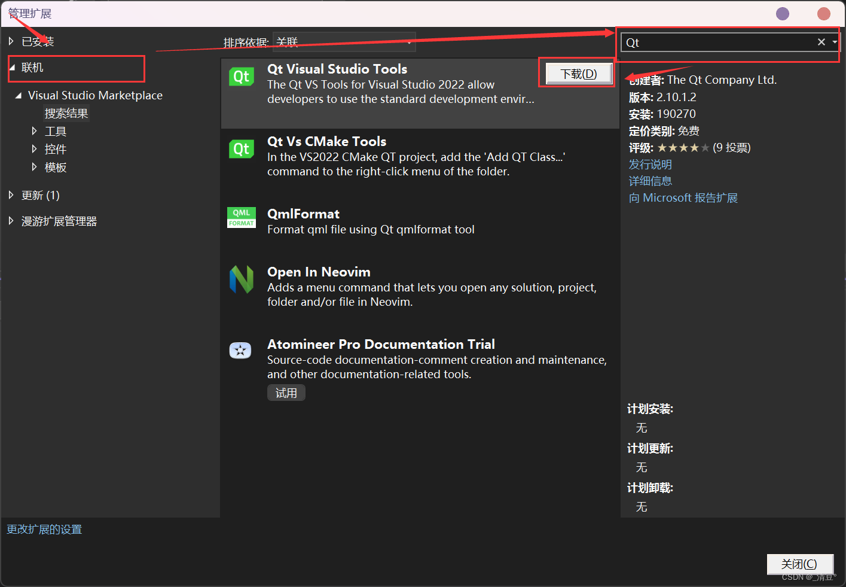This screenshot has width=846, height=587.
Task: Select 漫游扩展管理器 item
Action: pos(59,221)
